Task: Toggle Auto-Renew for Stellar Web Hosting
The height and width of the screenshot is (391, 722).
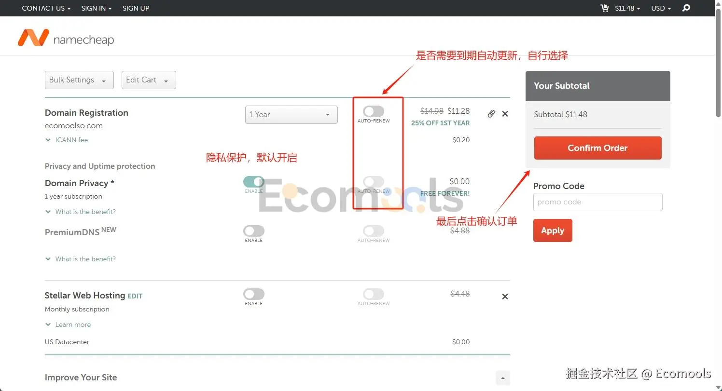Action: tap(374, 294)
